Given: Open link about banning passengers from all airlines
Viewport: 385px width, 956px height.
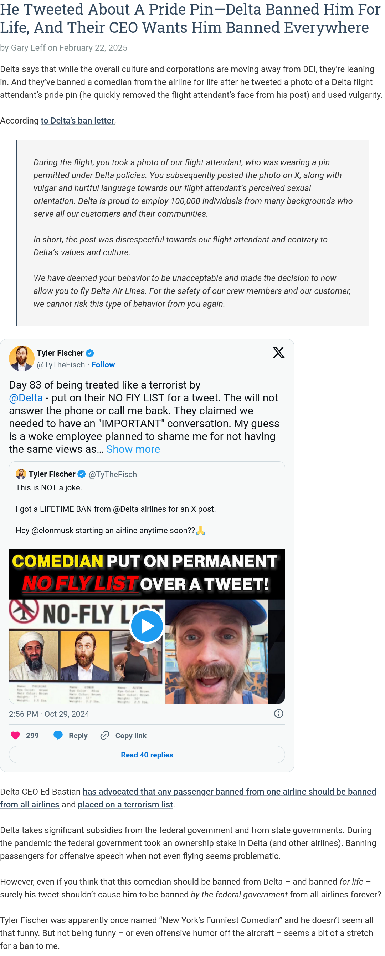Looking at the screenshot, I should 188,798.
